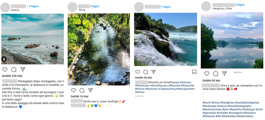The height and width of the screenshot is (120, 265).
Task: Follow the user posting from Hangzhou, China
Action: 240,5
